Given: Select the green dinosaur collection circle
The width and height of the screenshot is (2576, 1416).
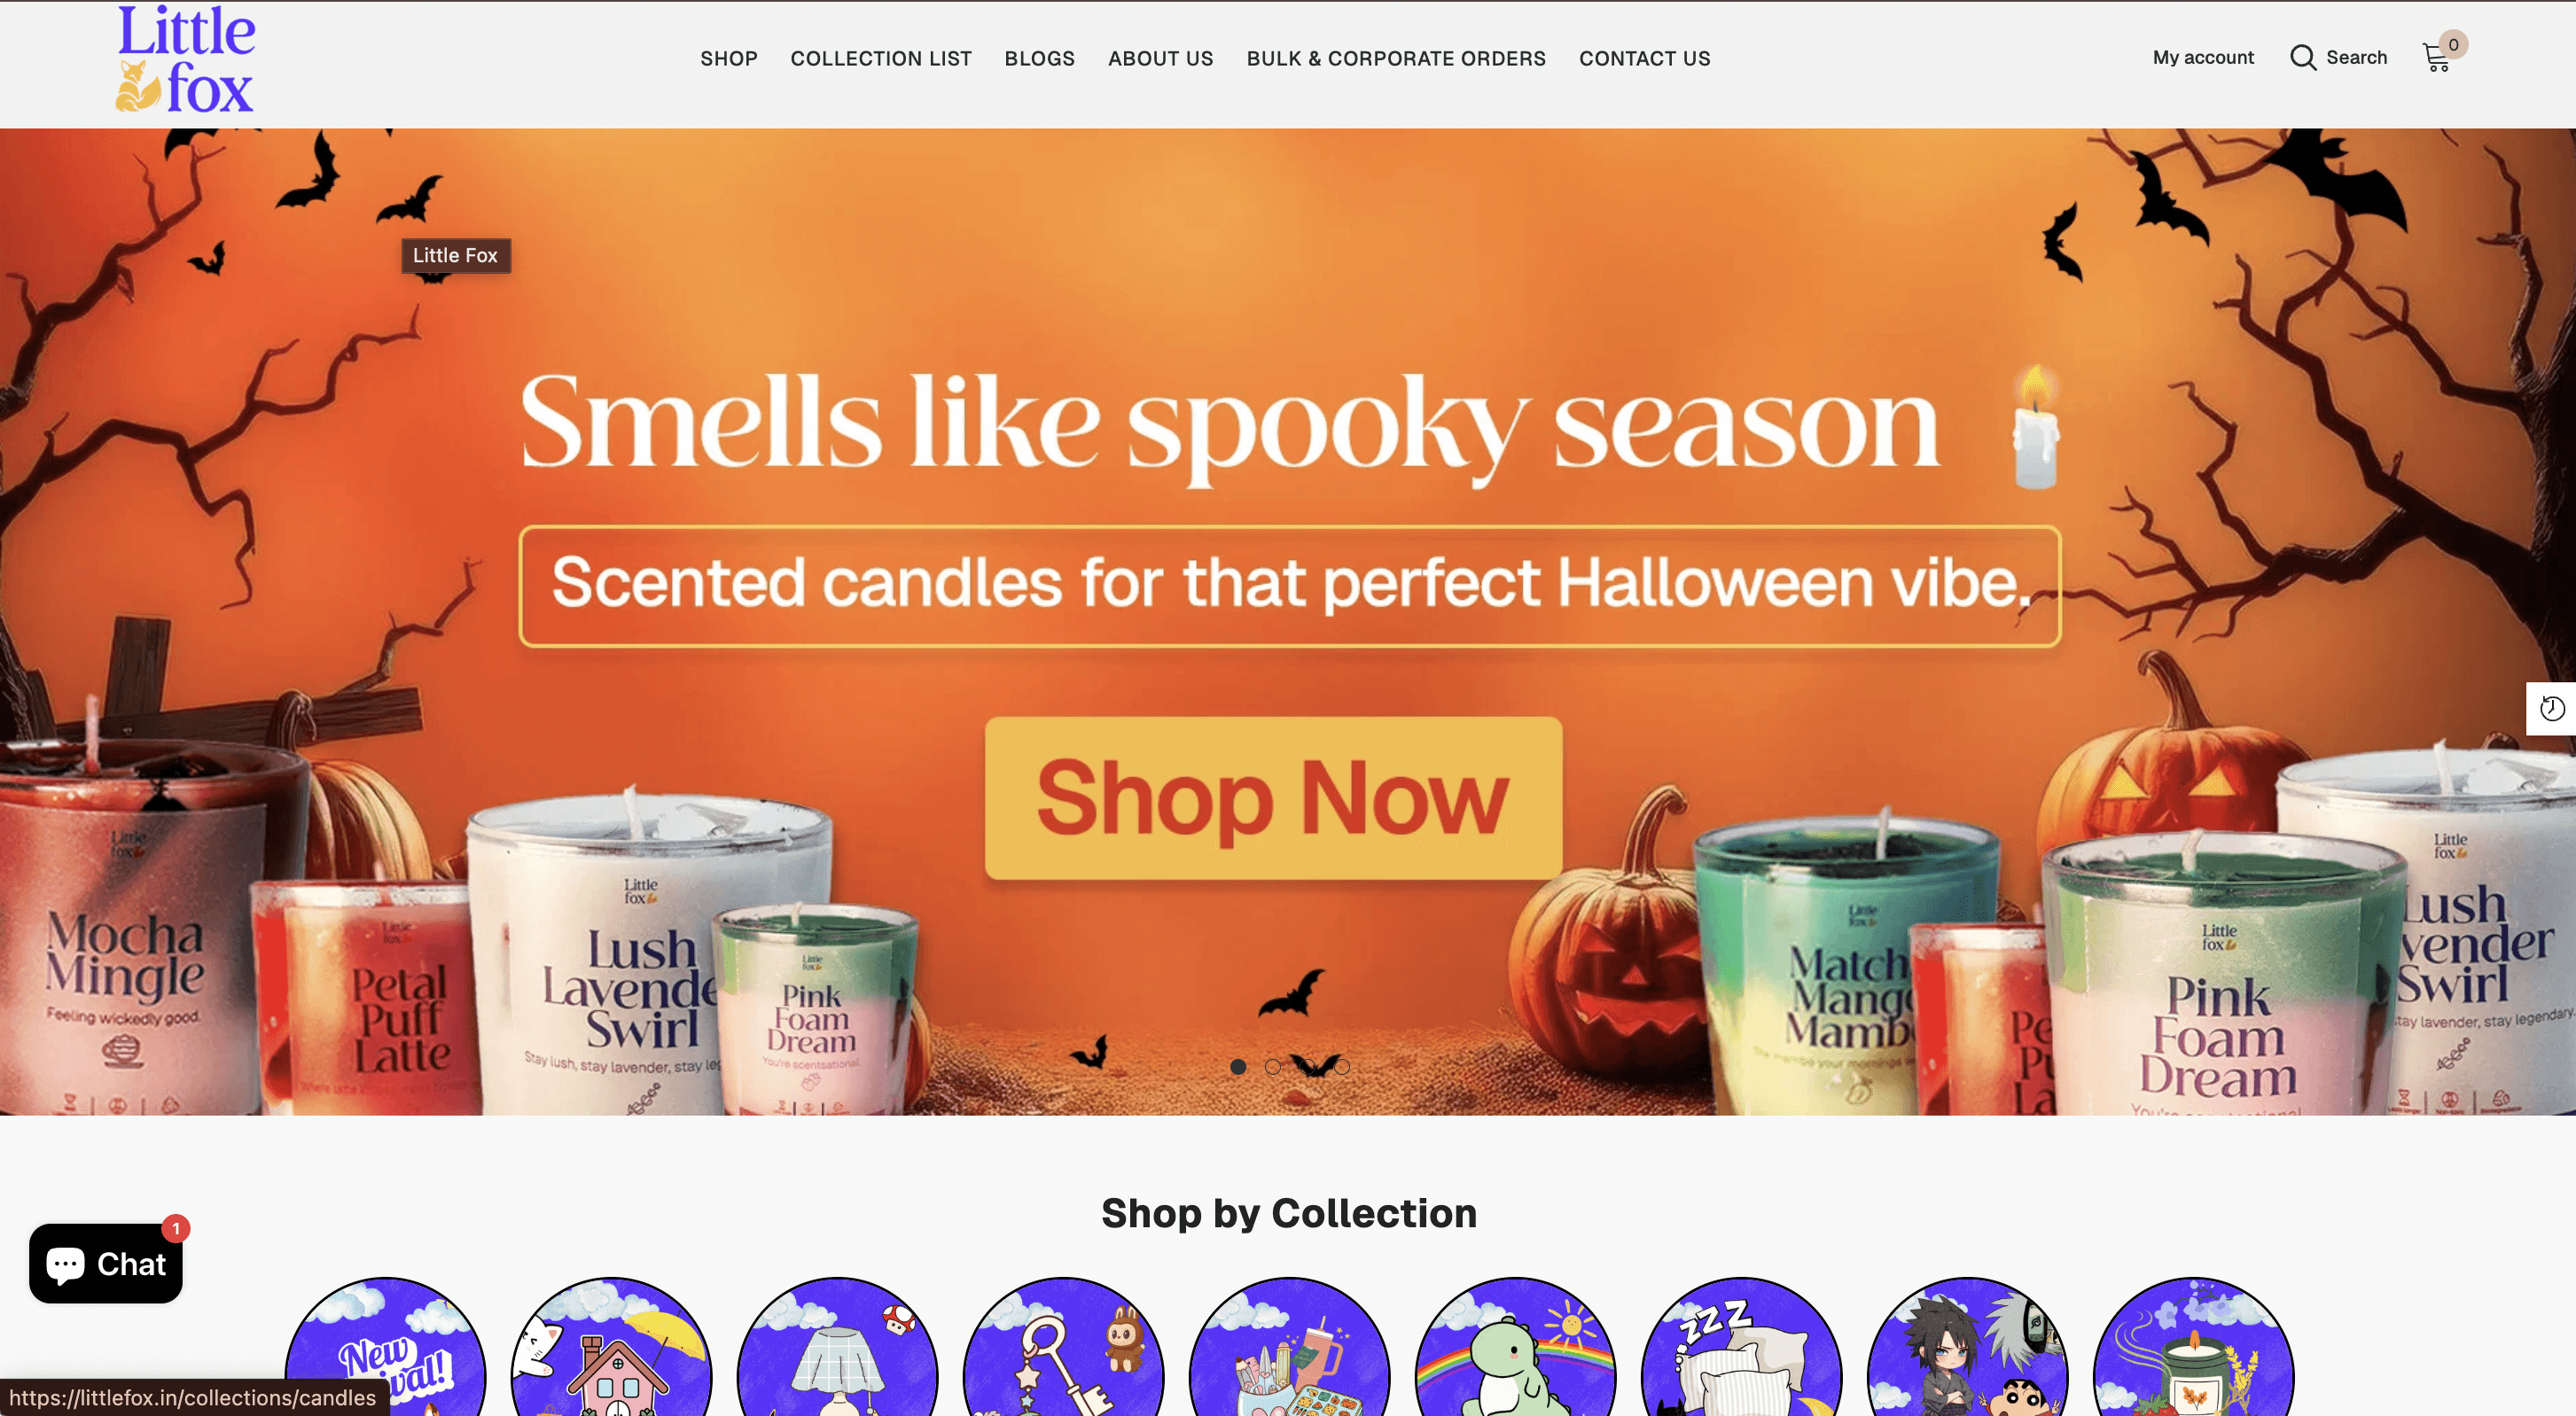Looking at the screenshot, I should (x=1515, y=1346).
